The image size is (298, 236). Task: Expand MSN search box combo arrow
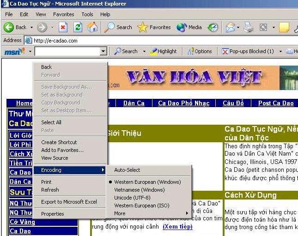coord(103,51)
